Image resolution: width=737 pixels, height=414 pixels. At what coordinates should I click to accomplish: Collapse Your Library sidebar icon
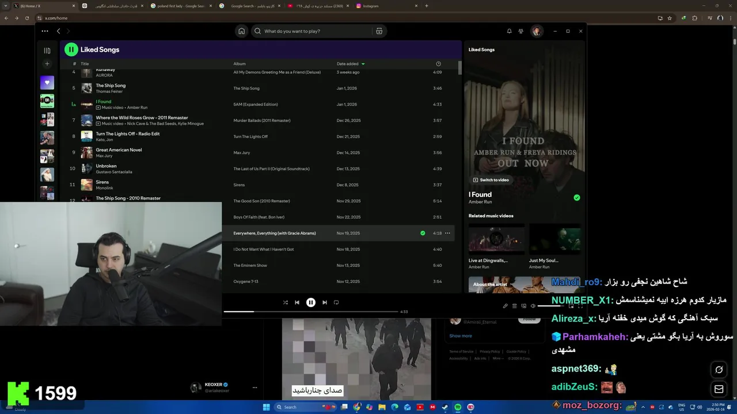47,51
